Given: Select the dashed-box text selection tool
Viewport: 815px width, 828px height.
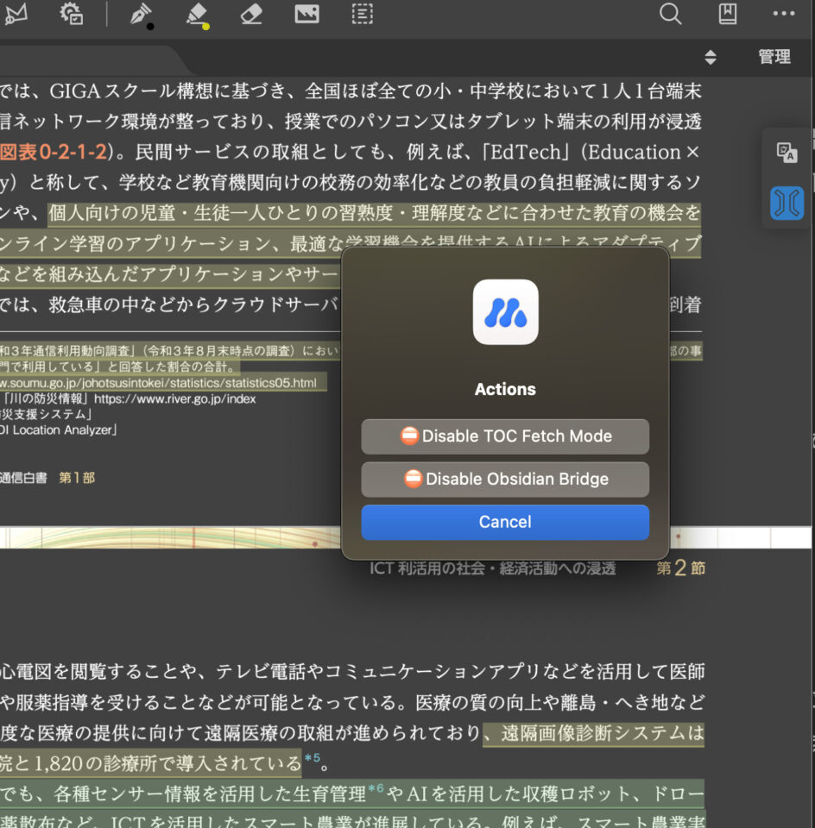Looking at the screenshot, I should point(363,14).
